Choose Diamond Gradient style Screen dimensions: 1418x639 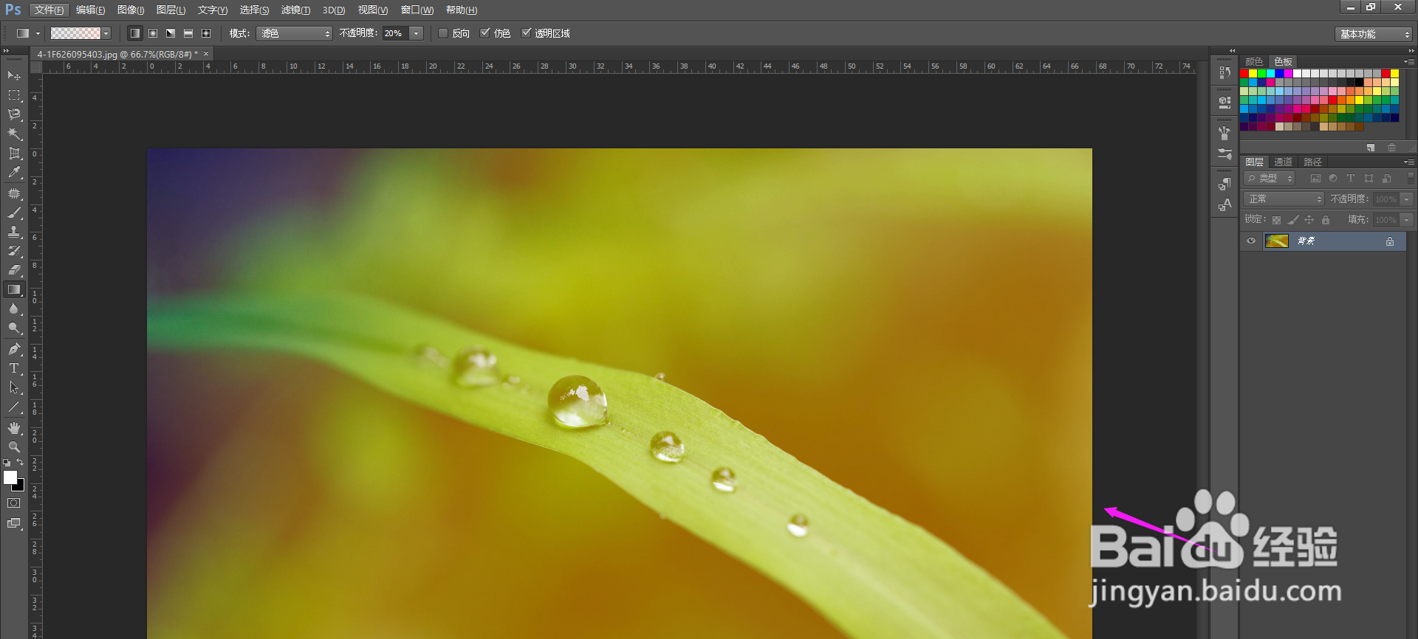point(206,33)
